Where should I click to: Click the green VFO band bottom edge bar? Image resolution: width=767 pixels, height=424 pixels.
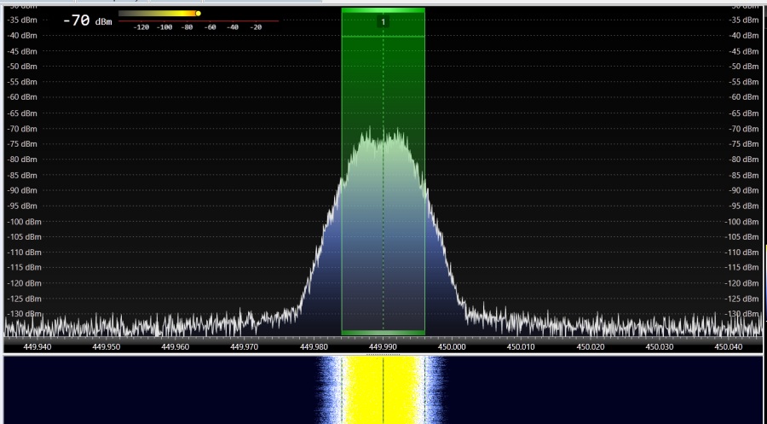click(383, 333)
